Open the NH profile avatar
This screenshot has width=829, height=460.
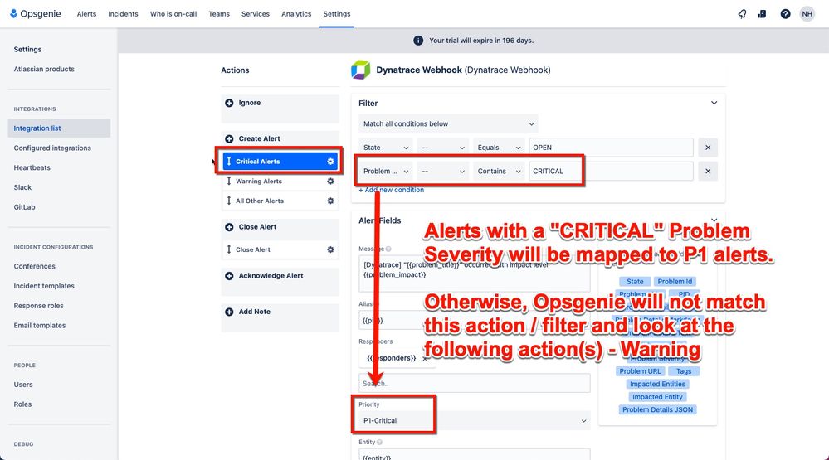807,14
